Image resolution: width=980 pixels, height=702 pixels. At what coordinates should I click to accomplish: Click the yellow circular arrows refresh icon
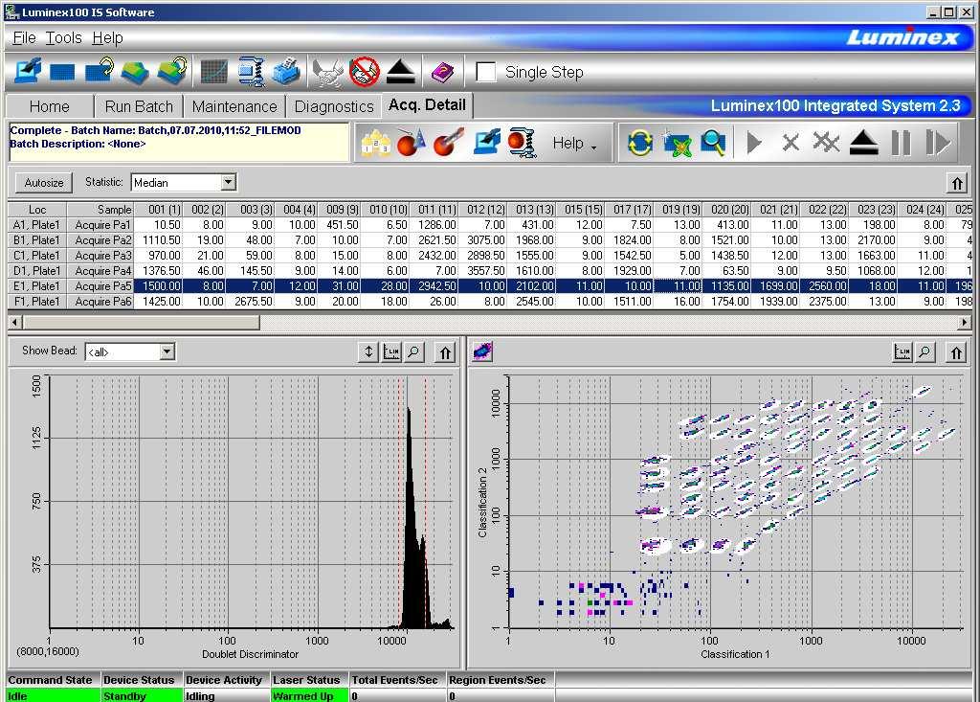[x=640, y=143]
